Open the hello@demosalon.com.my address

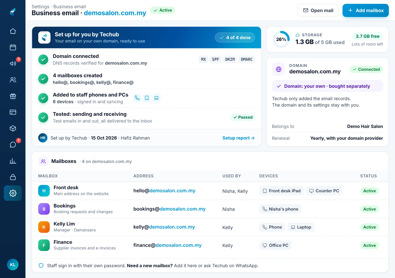pyautogui.click(x=164, y=191)
